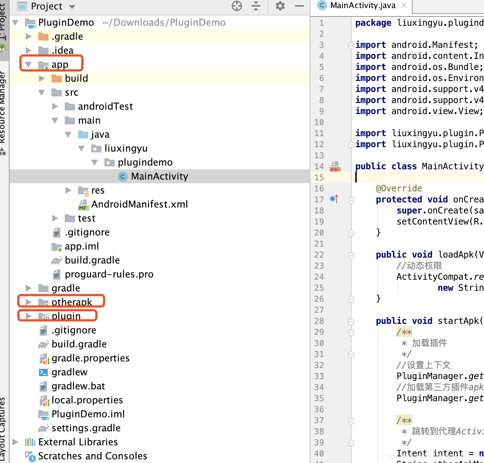Hide the Project panel with minus icon
This screenshot has height=463, width=484.
pyautogui.click(x=300, y=6)
